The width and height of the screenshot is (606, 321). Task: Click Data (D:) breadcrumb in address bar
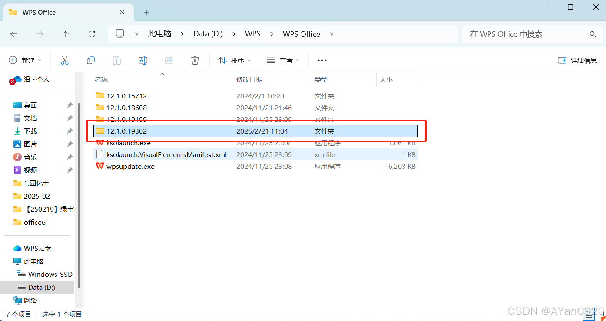[x=208, y=34]
